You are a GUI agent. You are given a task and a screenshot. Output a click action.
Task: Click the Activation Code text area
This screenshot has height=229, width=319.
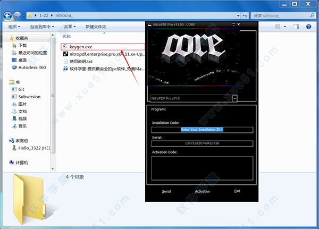tap(202, 168)
